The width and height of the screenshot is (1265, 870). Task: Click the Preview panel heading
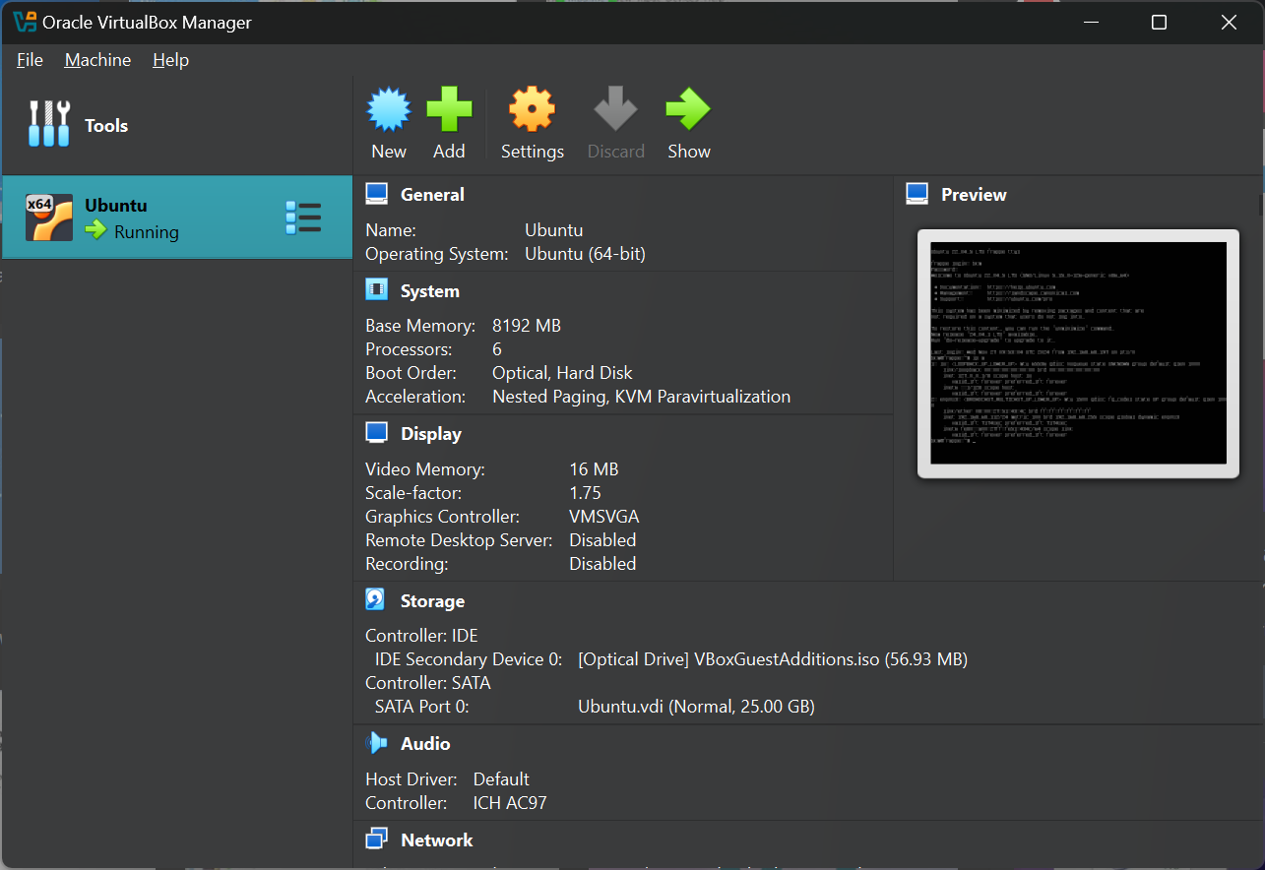[974, 195]
